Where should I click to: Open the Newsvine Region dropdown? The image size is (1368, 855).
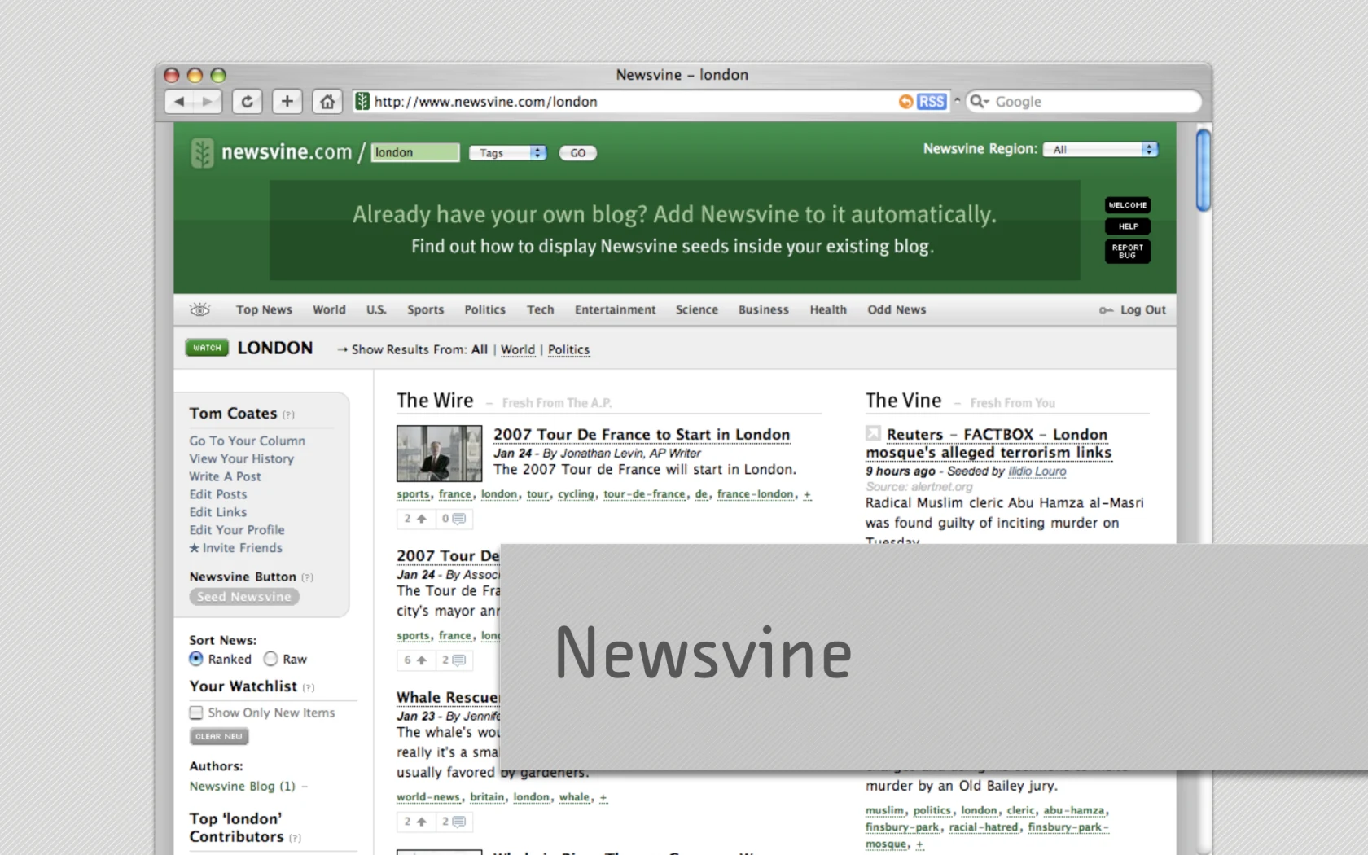tap(1100, 150)
